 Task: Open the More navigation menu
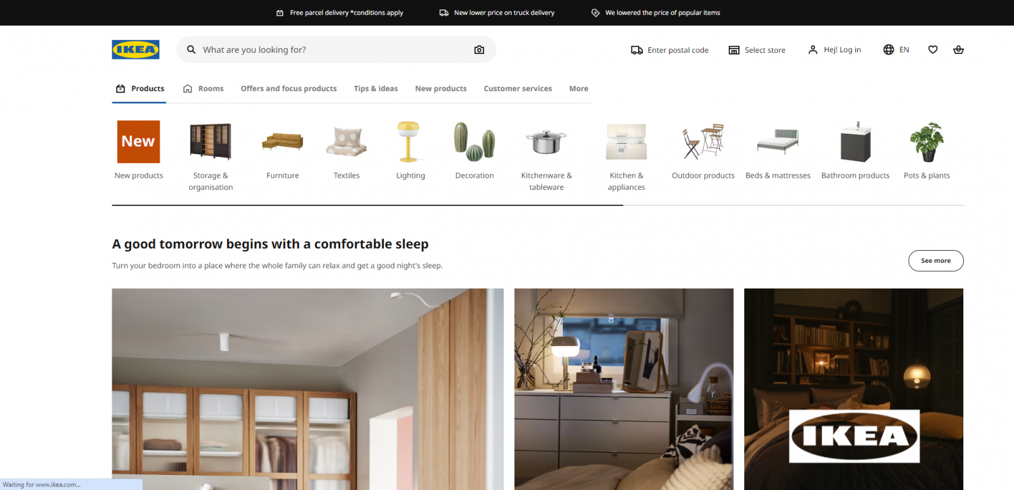(x=579, y=89)
